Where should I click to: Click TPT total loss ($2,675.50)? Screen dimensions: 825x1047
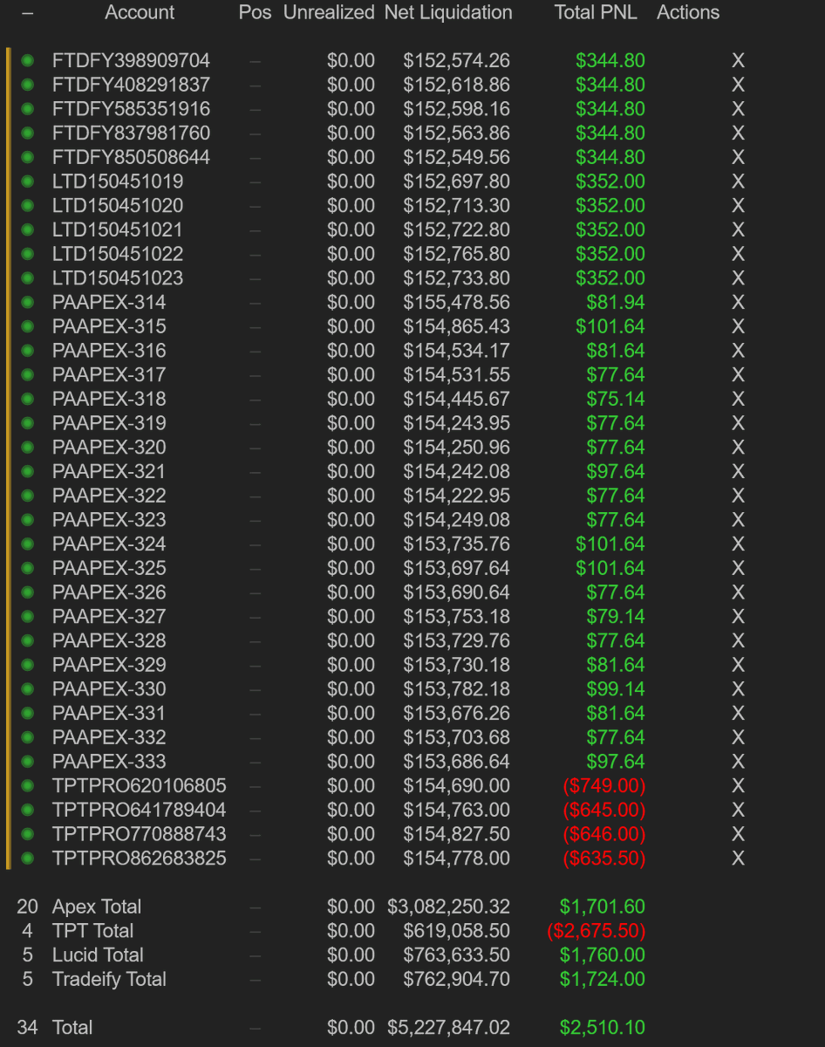tap(597, 931)
